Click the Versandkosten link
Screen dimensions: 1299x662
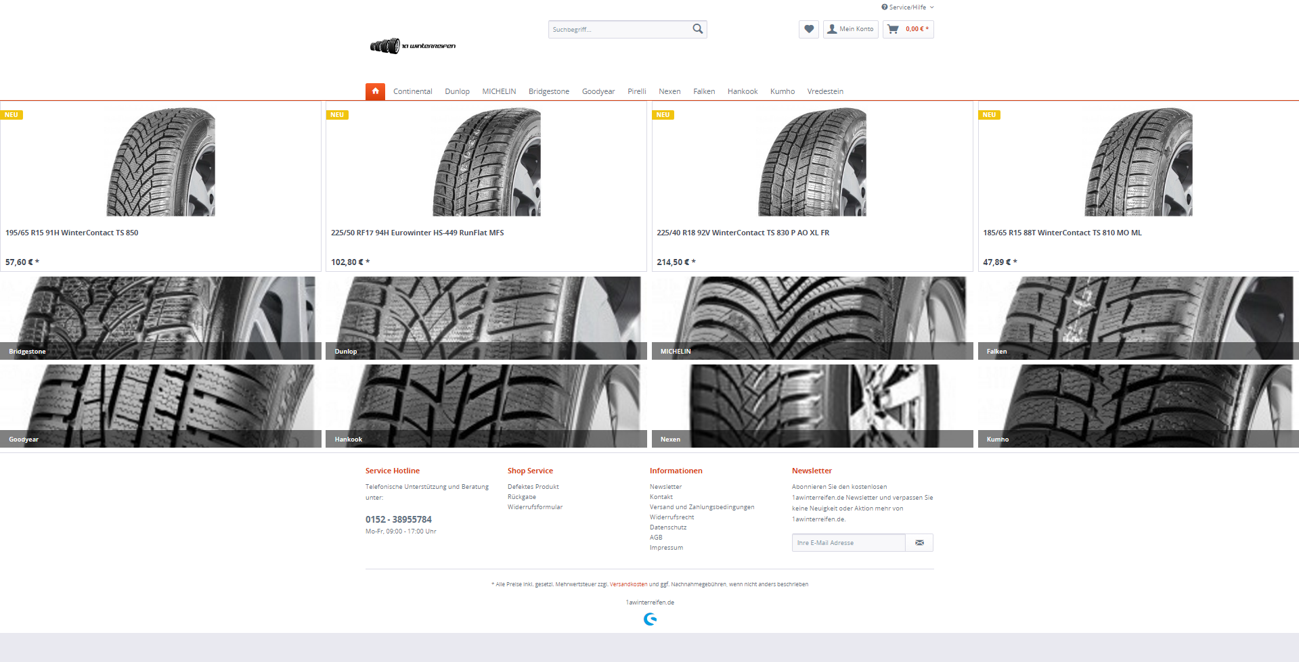click(x=628, y=584)
